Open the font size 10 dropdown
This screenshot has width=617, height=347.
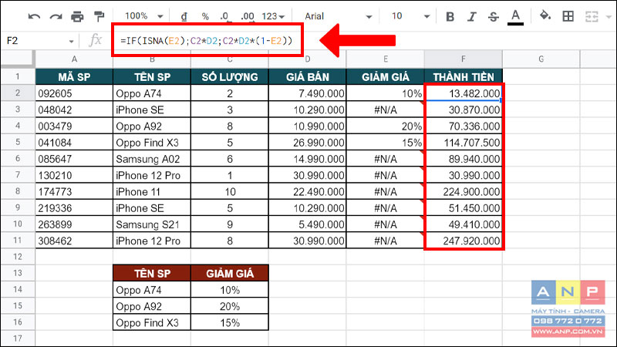[410, 16]
